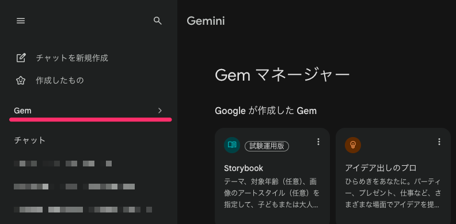Open アイデア出しのプロ card's three-dot menu
Viewport: 456px width, 224px height.
point(439,142)
